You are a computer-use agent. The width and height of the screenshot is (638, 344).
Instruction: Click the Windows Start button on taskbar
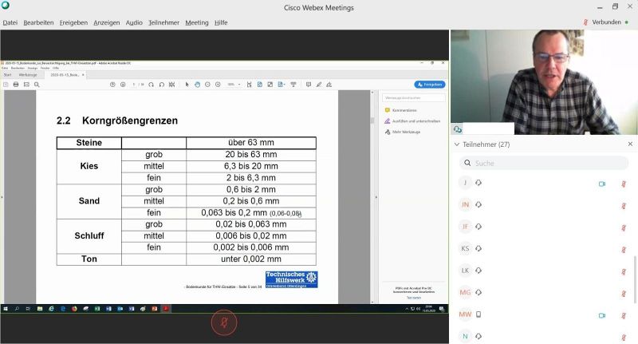point(6,308)
